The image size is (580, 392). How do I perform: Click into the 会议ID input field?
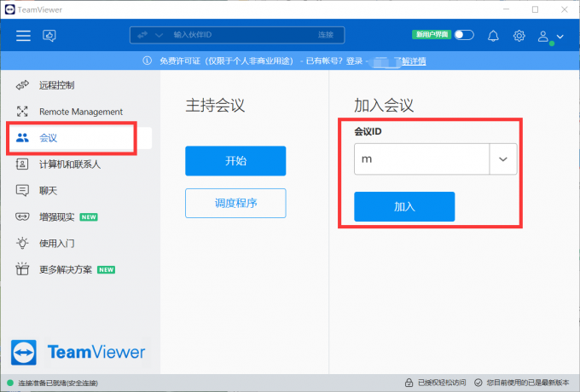(x=421, y=159)
